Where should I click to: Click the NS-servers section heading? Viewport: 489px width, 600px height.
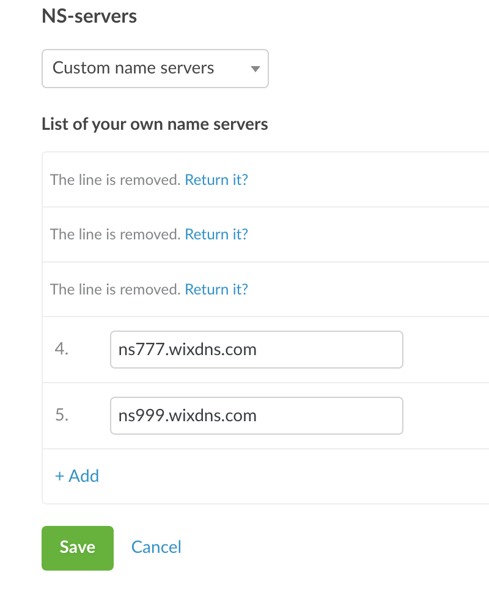(x=89, y=16)
